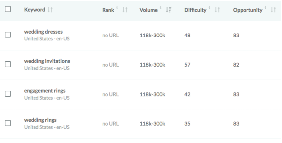This screenshot has width=282, height=143.
Task: Enable the wedding rings row checkbox
Action: point(8,123)
